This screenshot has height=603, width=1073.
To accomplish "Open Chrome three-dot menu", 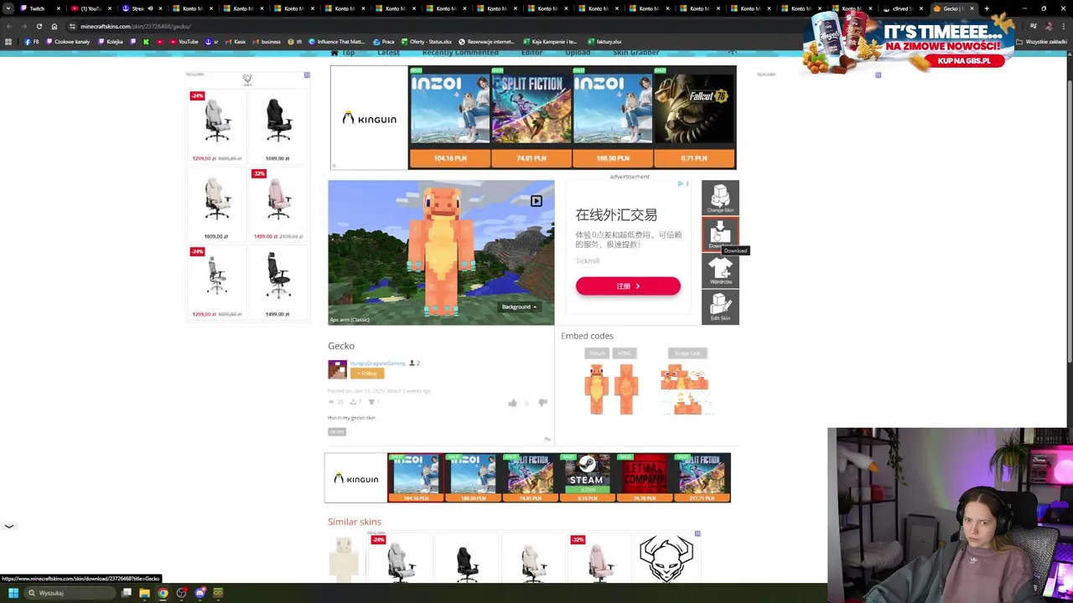I will click(x=1063, y=26).
